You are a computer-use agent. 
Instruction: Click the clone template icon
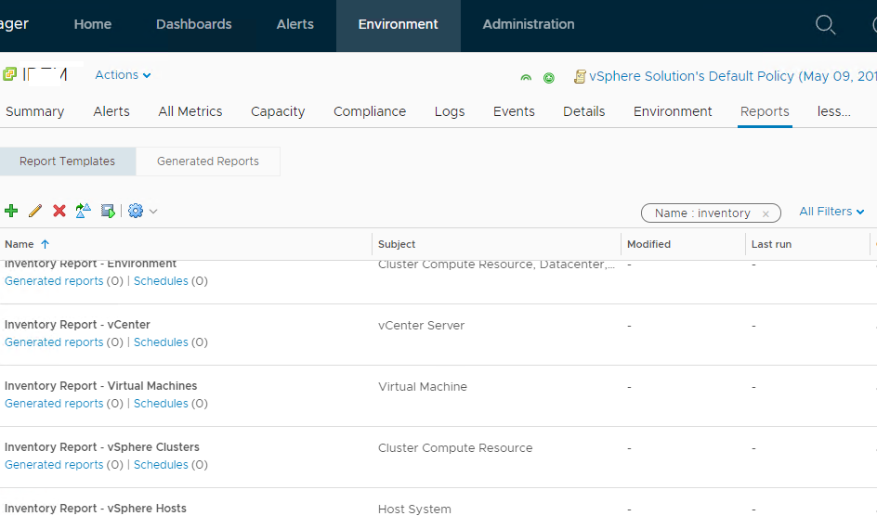pos(84,212)
